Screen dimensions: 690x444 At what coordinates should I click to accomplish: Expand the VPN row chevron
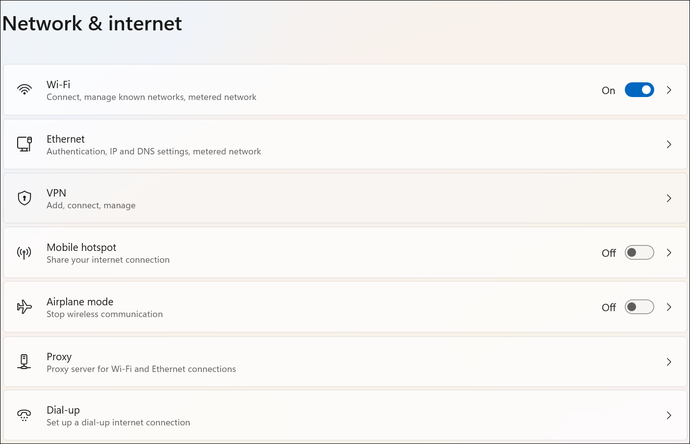click(669, 198)
